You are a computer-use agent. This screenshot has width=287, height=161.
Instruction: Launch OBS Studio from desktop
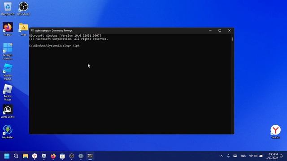click(23, 8)
